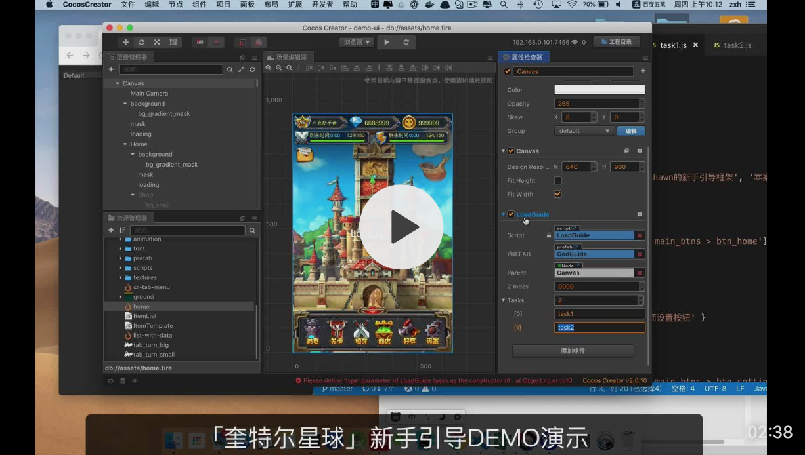Open the hierarchy panel hamburger menu

point(254,58)
